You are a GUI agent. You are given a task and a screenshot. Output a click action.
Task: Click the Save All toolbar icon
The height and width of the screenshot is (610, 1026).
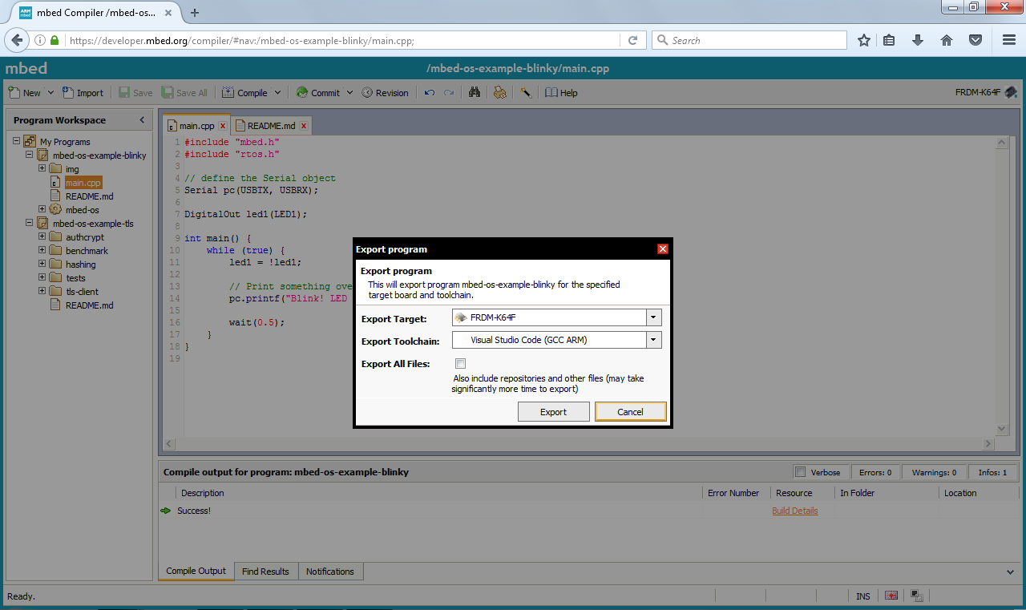pos(168,92)
